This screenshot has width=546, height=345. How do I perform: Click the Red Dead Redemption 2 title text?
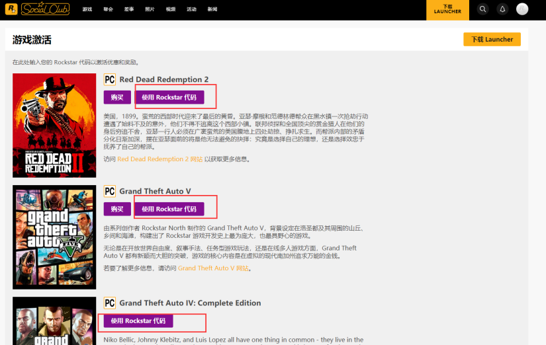point(164,80)
